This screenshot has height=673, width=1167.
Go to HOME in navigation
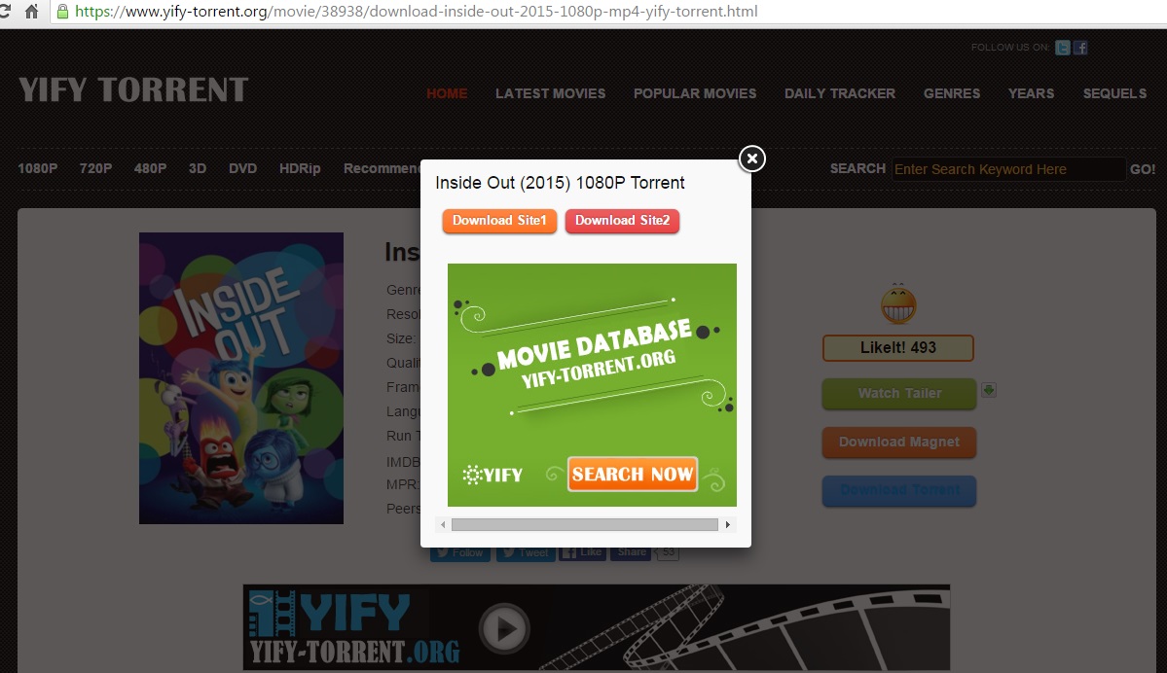pos(447,93)
